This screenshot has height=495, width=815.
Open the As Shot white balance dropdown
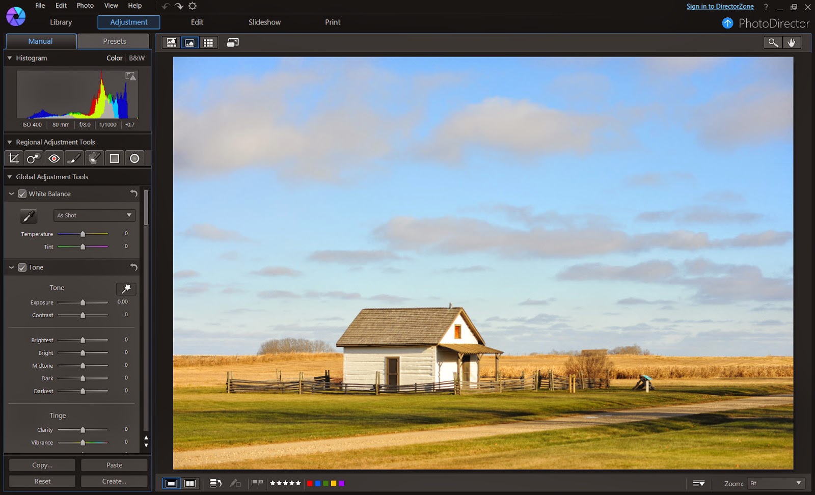(94, 215)
